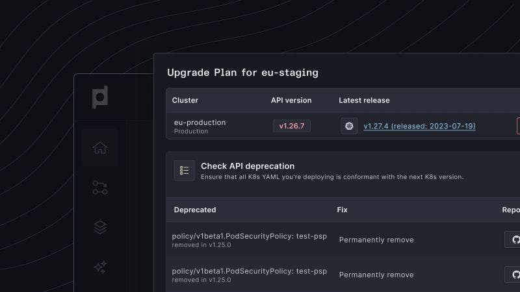
Task: Click Kubernetes icon beside the latest release
Action: pyautogui.click(x=349, y=126)
